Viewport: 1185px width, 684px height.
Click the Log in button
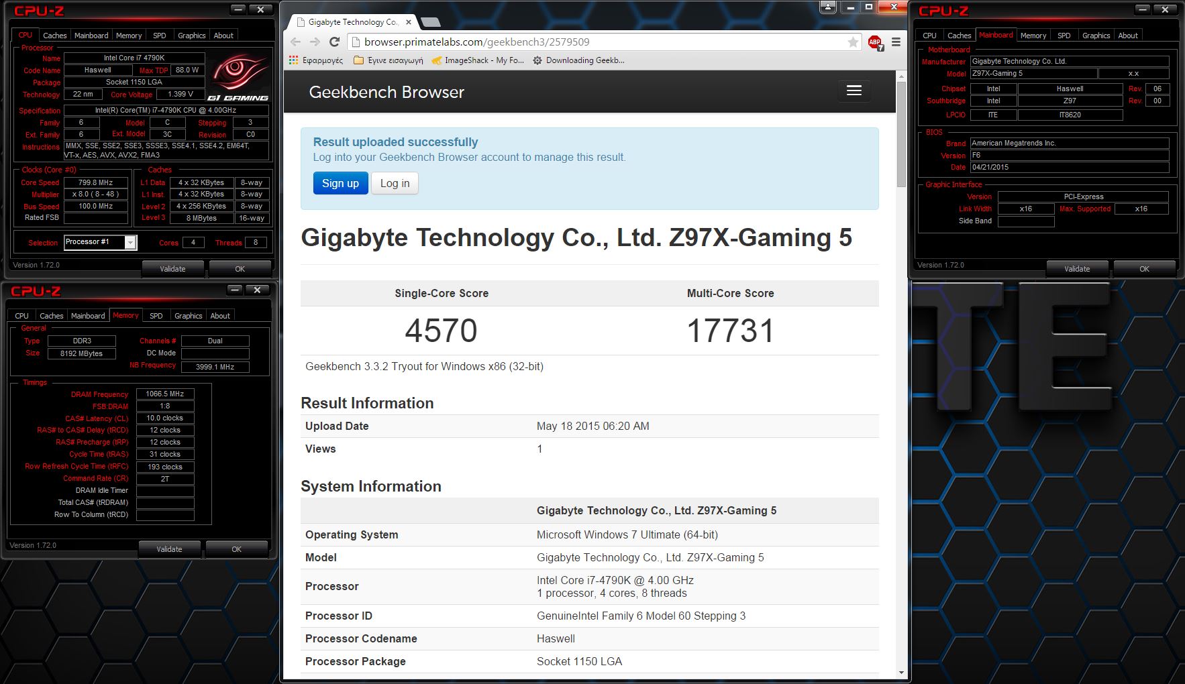pyautogui.click(x=395, y=183)
